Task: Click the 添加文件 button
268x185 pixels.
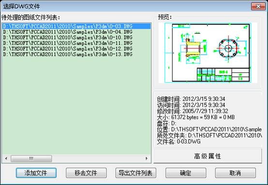Action: [x=36, y=173]
